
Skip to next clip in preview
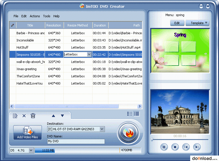pyautogui.click(x=197, y=147)
